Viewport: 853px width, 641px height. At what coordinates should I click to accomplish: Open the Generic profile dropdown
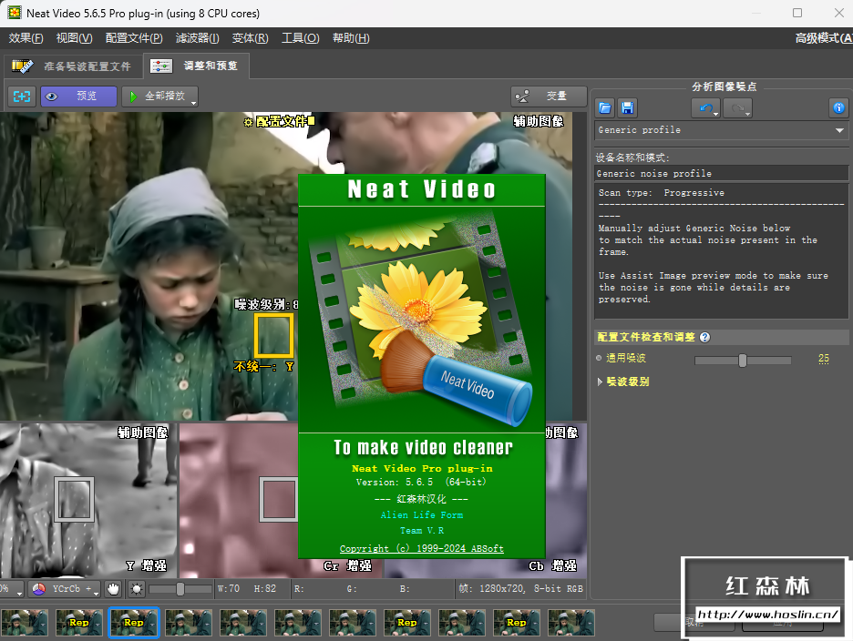click(x=838, y=130)
